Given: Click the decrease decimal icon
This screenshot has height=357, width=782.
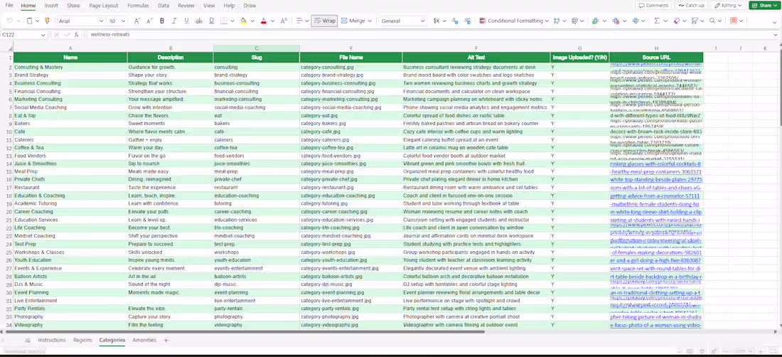Looking at the screenshot, I should click(x=467, y=21).
